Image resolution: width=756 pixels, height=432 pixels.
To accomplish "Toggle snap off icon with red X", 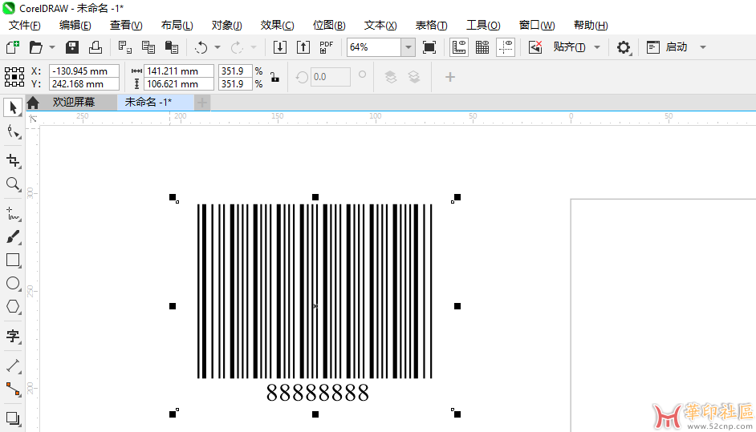I will tap(535, 47).
